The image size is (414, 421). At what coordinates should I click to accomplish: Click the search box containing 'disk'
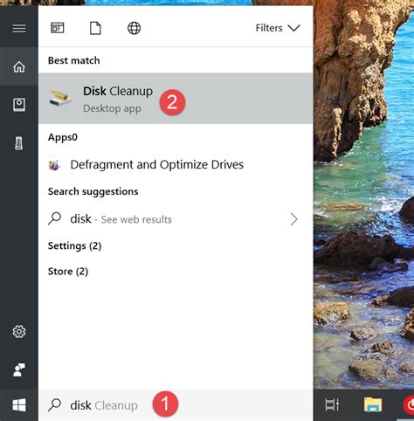pyautogui.click(x=176, y=405)
